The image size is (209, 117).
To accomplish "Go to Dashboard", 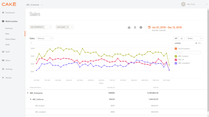I will coord(10,12).
